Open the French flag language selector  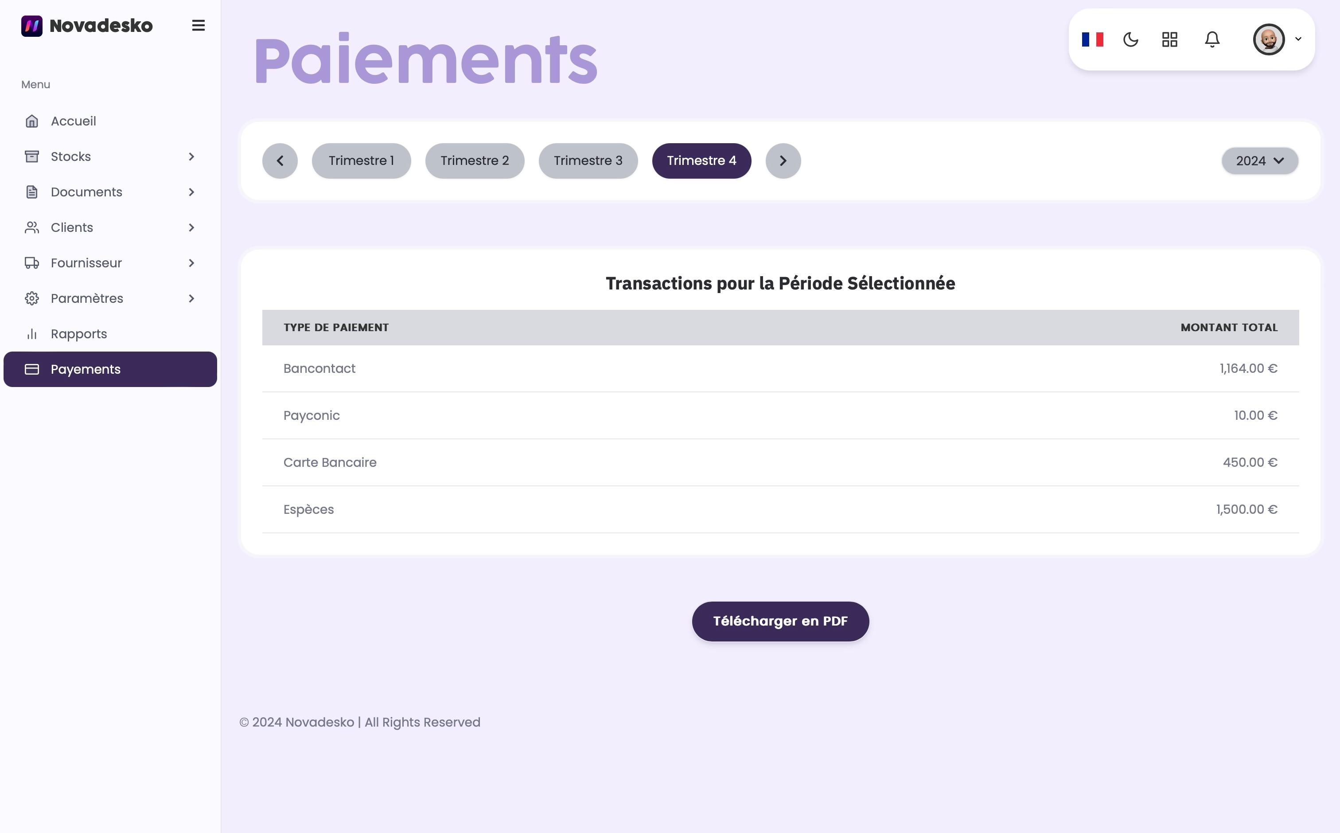(1092, 39)
